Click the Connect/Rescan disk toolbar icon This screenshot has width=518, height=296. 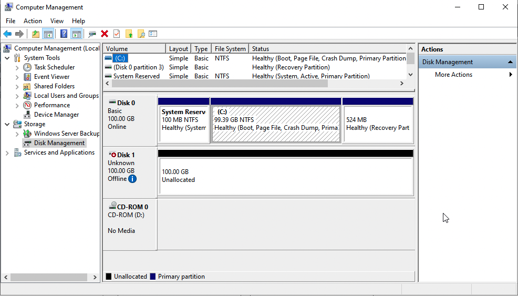click(92, 34)
